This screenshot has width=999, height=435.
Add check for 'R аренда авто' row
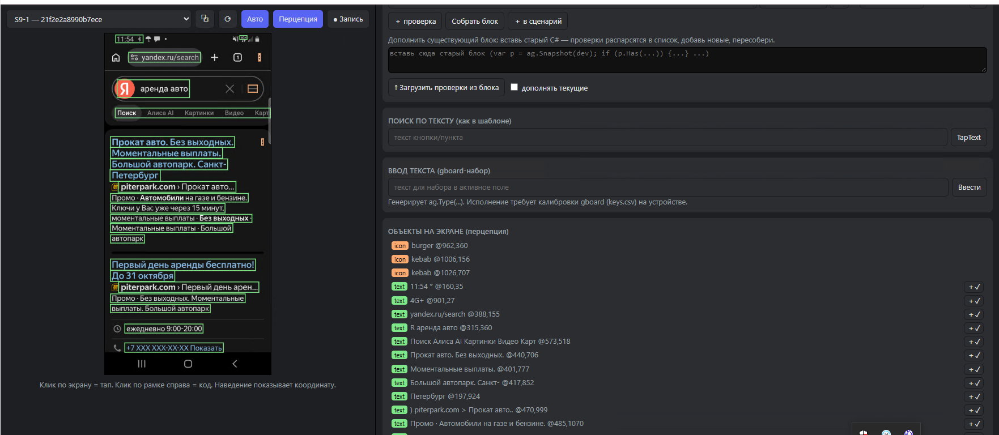(x=975, y=329)
